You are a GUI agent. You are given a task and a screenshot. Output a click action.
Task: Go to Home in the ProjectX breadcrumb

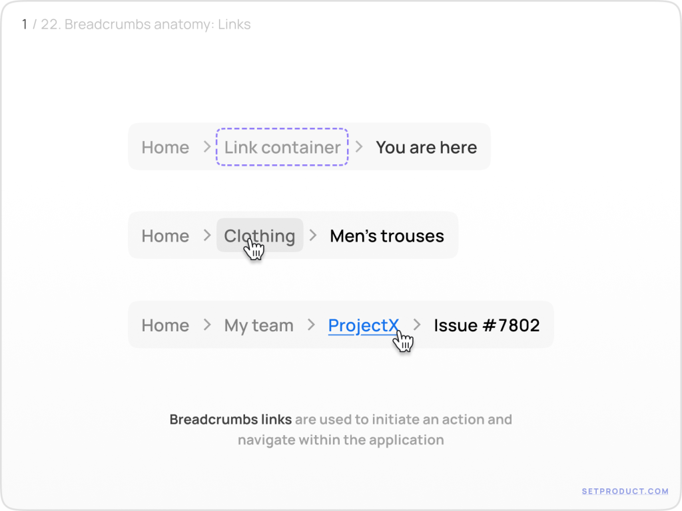point(165,325)
